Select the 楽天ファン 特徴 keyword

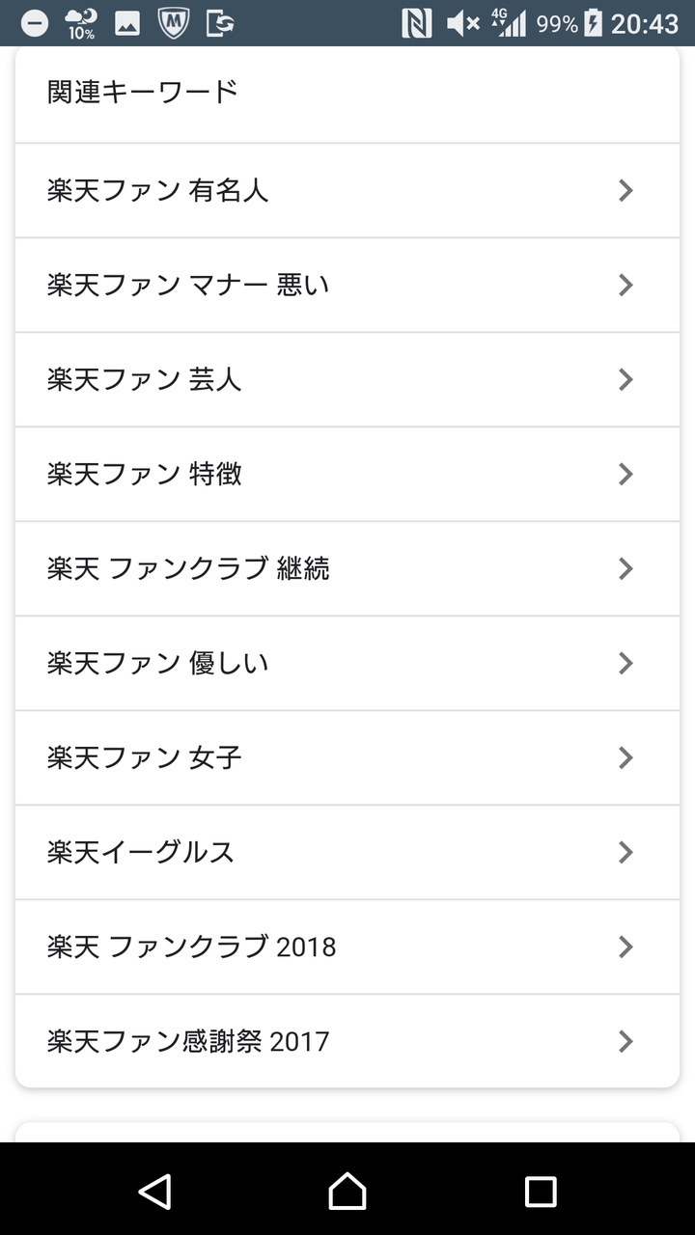tap(145, 475)
